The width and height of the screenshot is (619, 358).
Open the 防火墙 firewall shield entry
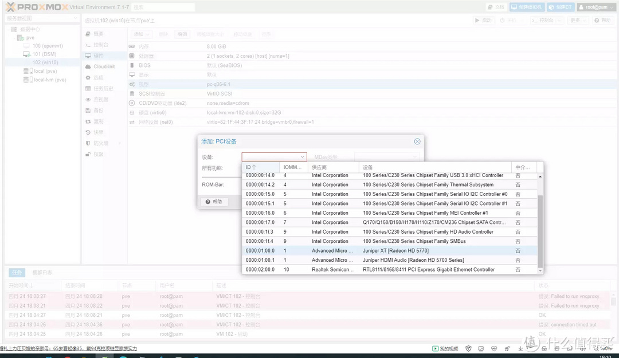pyautogui.click(x=97, y=143)
